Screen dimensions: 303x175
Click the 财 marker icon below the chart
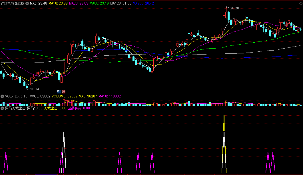pos(59,92)
